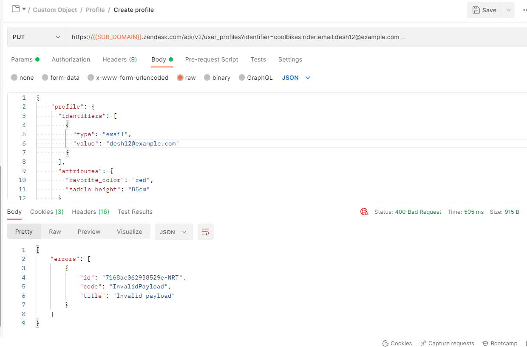Viewport: 527px width, 347px height.
Task: Open the PUT method dropdown
Action: [37, 37]
